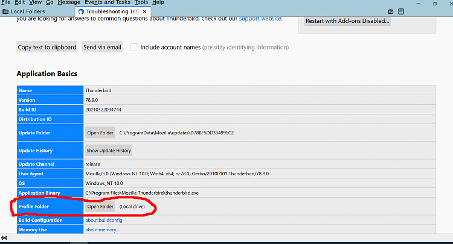453x244 pixels.
Task: Enable Include account names checkbox
Action: 134,47
